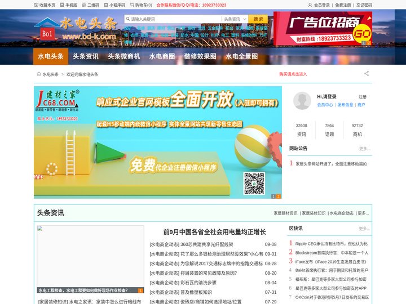The width and height of the screenshot is (406, 304).
Task: Open the 话题 count 7864
Action: click(x=329, y=130)
